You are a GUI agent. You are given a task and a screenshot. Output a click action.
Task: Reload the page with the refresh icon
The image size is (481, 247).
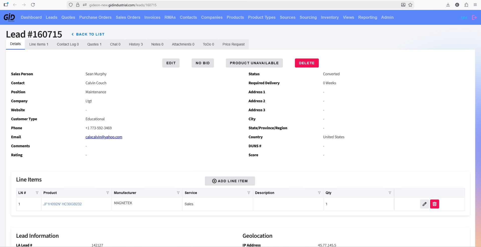(x=33, y=5)
